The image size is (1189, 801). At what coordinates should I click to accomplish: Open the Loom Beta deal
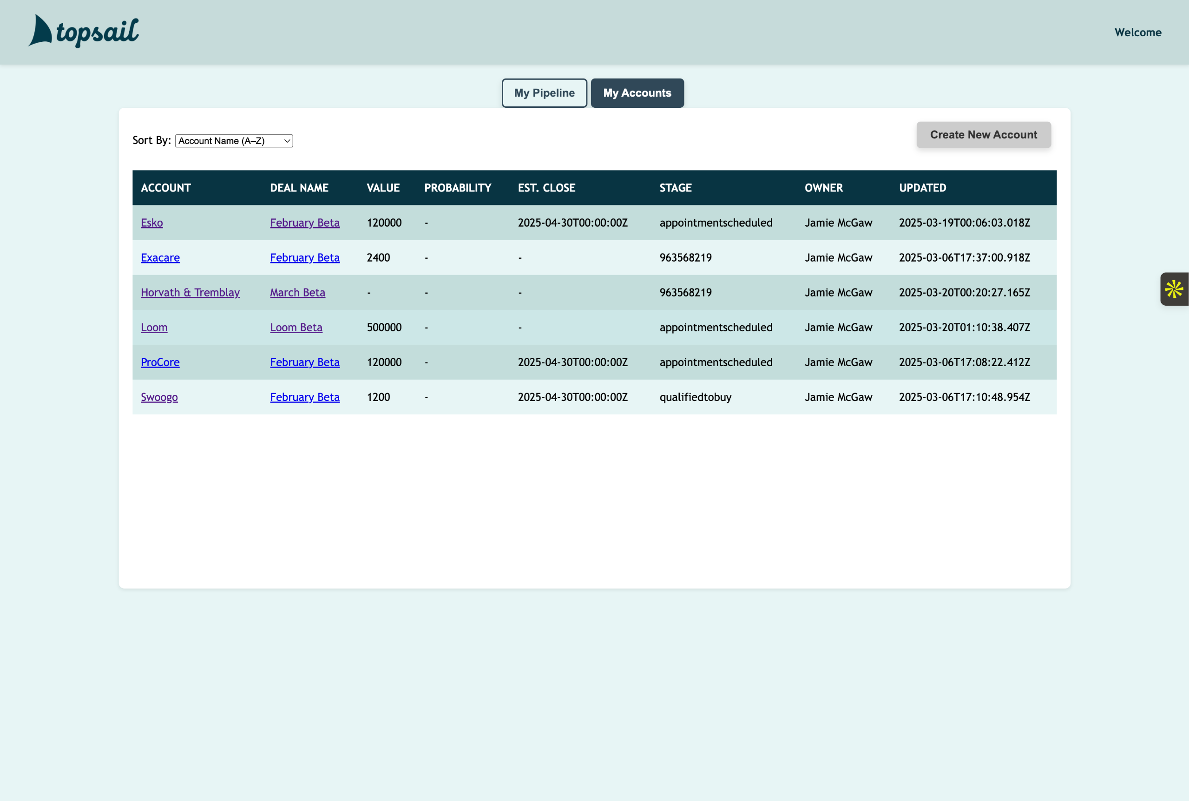296,328
